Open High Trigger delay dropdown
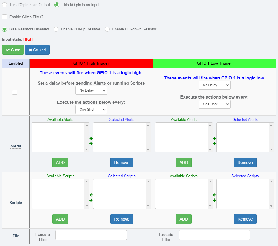 pos(91,90)
